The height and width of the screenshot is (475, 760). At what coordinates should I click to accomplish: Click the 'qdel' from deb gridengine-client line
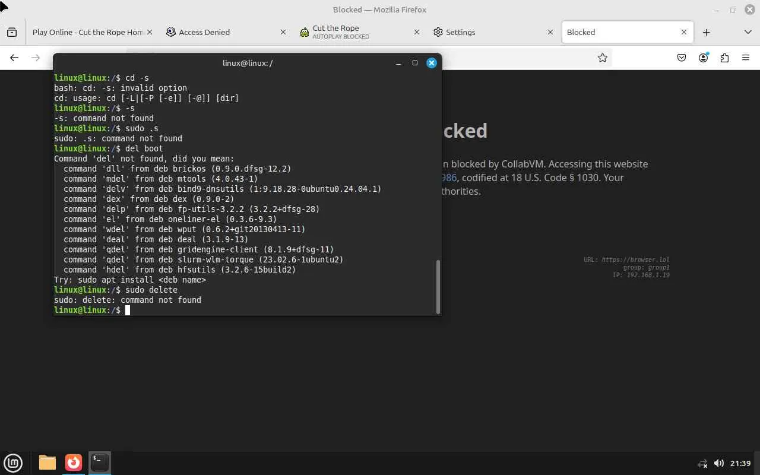199,249
